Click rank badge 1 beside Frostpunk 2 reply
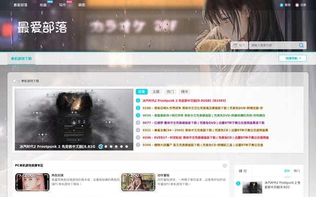The height and width of the screenshot is (197, 316). 138,100
